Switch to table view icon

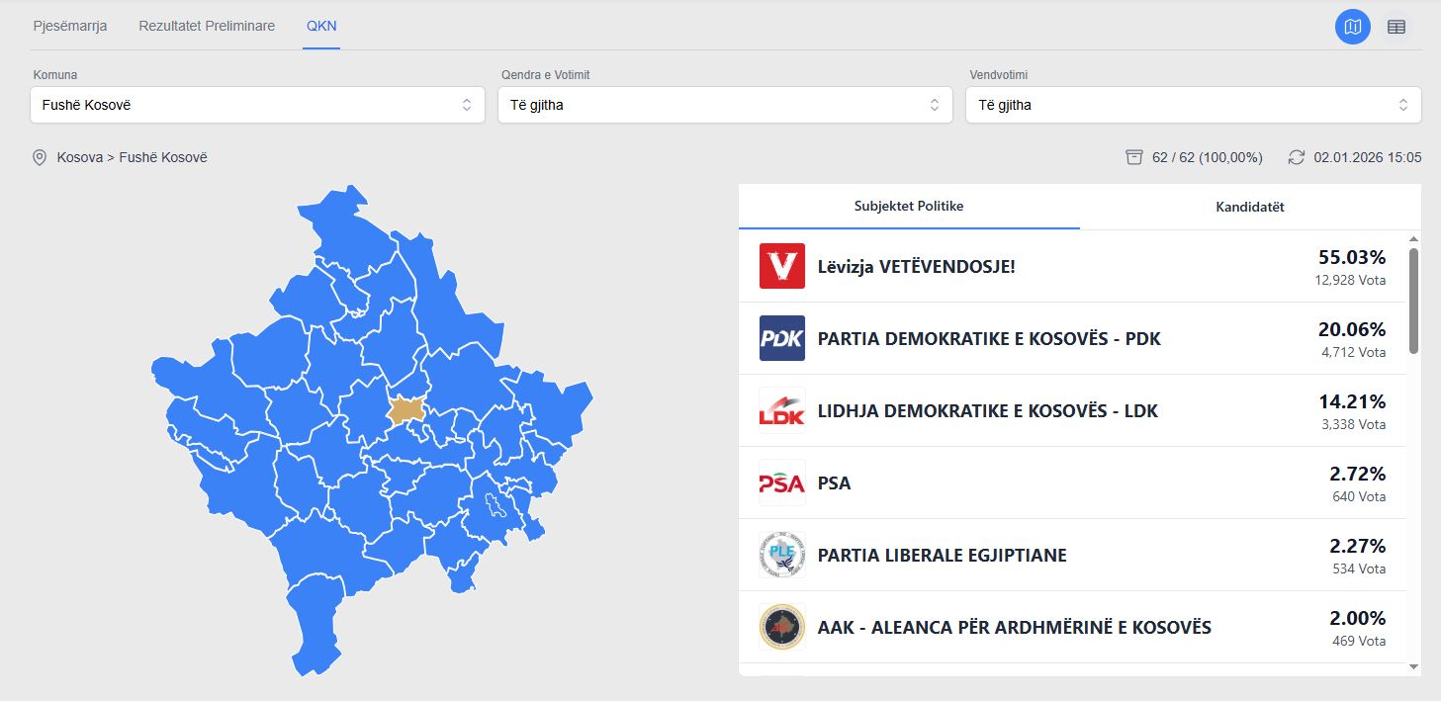(1396, 27)
